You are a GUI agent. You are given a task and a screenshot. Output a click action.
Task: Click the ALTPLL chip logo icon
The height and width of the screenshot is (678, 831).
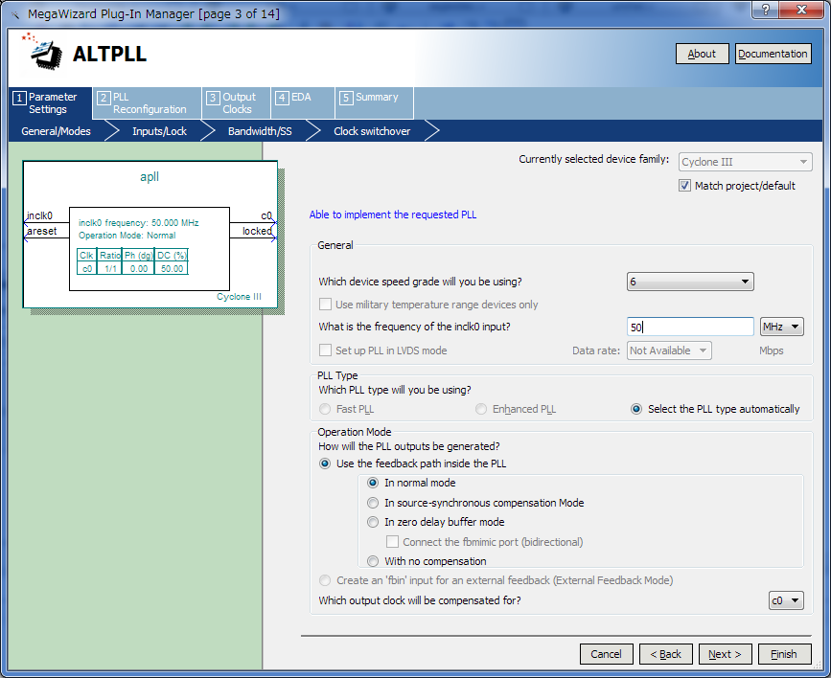(42, 52)
